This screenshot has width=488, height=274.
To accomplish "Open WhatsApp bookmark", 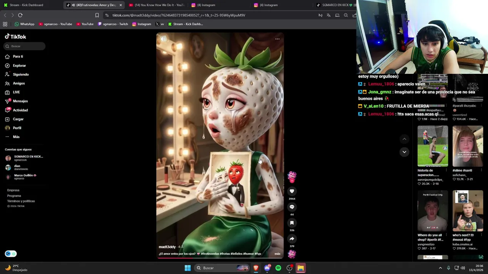I will (x=24, y=24).
